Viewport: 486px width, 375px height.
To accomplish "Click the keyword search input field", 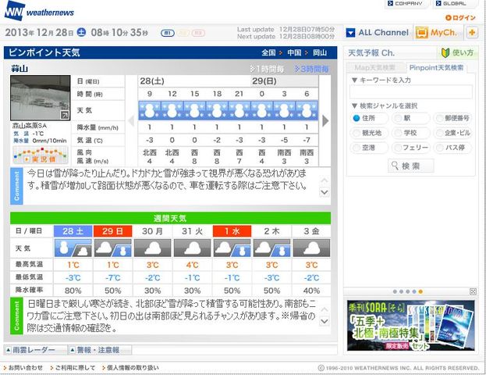I will pos(410,92).
